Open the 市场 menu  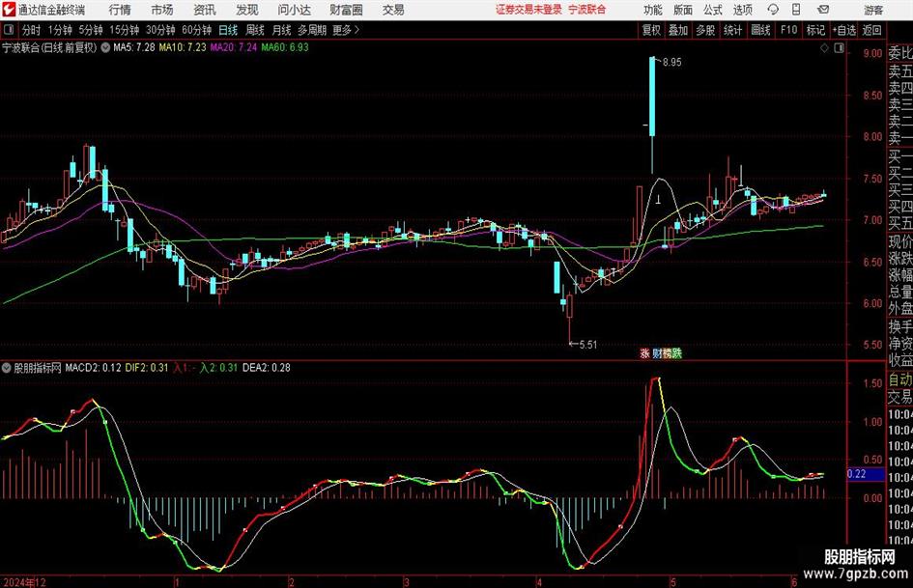[162, 10]
